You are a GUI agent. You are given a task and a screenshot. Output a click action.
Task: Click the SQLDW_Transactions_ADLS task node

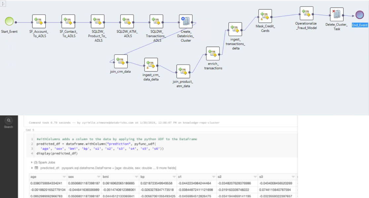156,21
